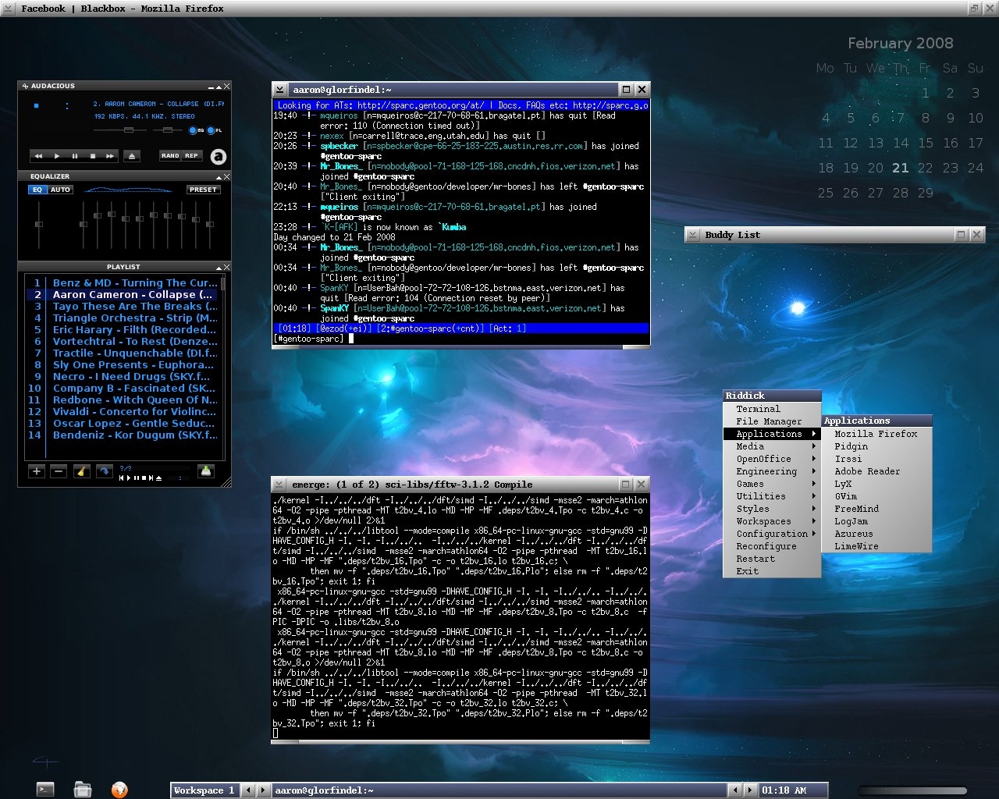The image size is (999, 799).
Task: Choose Reconfigure in Riddick menu
Action: [x=772, y=546]
